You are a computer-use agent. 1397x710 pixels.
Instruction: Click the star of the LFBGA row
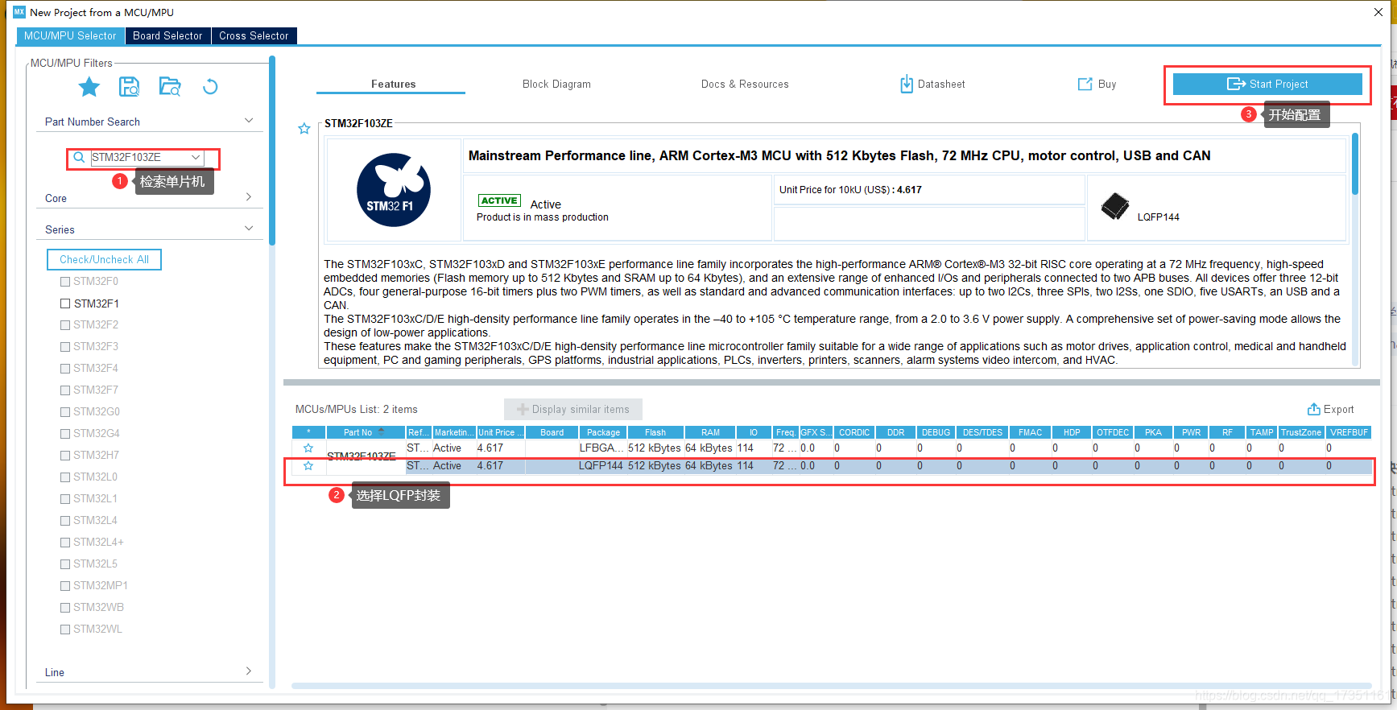308,448
